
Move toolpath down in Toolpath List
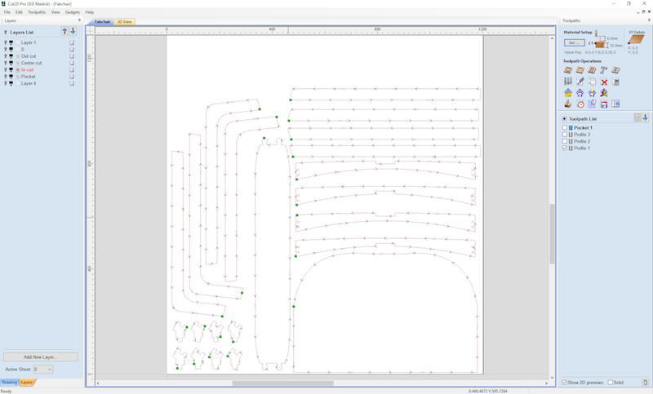[645, 118]
